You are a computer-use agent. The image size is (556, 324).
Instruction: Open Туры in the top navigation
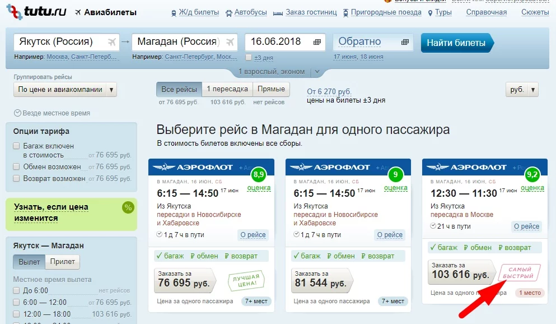point(443,12)
